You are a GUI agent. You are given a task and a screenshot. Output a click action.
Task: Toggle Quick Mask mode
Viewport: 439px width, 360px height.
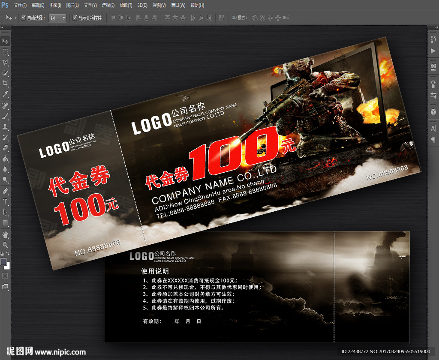pyautogui.click(x=5, y=276)
